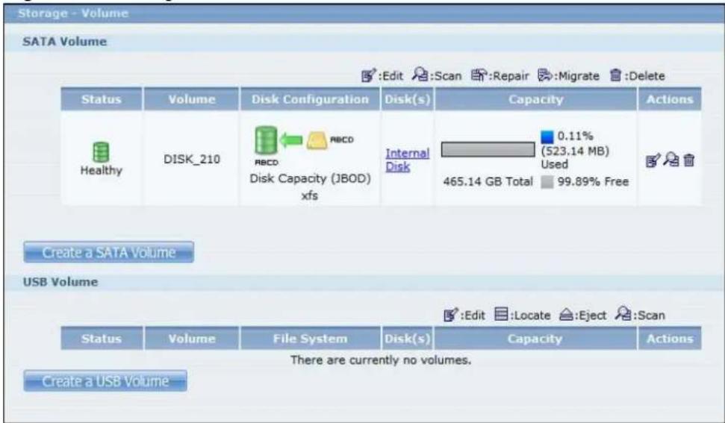
Task: Click the 99.89% Free text
Action: click(x=593, y=181)
